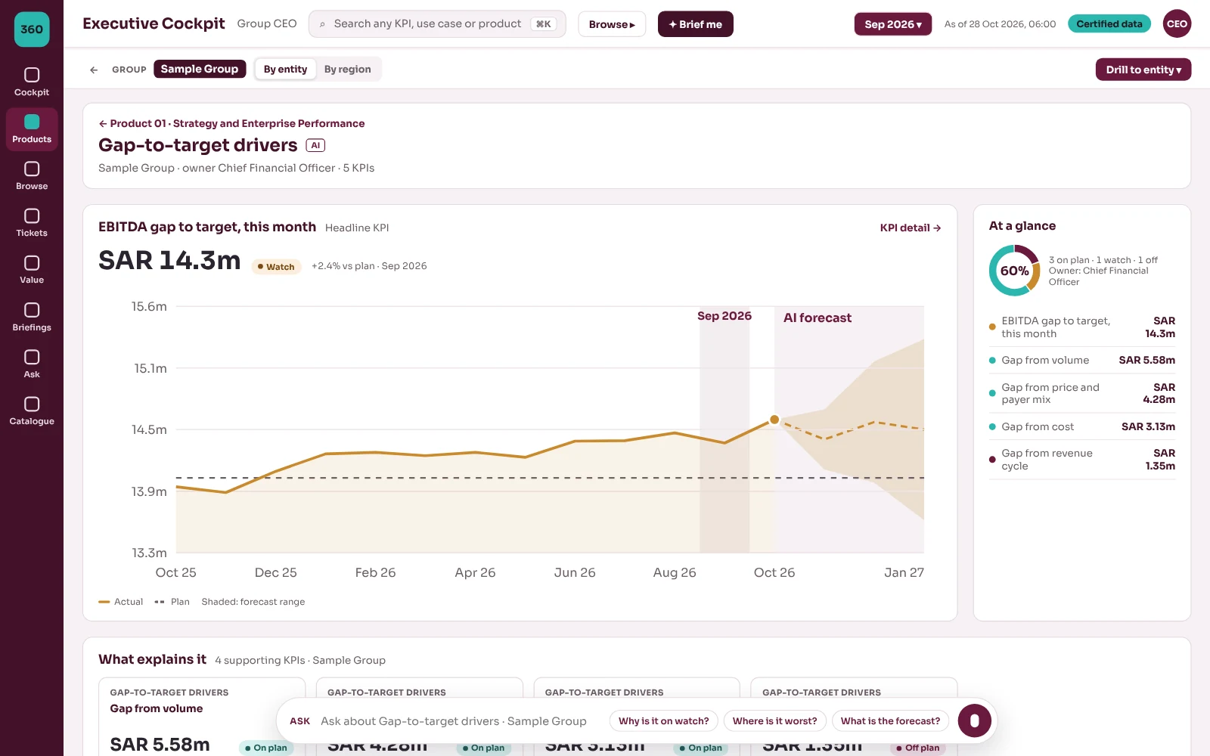Image resolution: width=1210 pixels, height=756 pixels.
Task: Go back to Product 01 Strategy and Enterprise Performance
Action: click(231, 123)
